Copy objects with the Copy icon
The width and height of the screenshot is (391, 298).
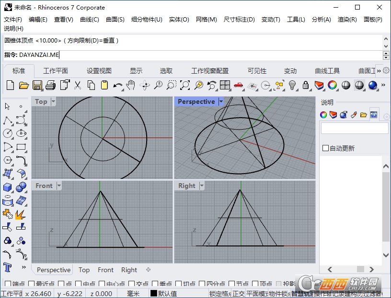coord(91,85)
